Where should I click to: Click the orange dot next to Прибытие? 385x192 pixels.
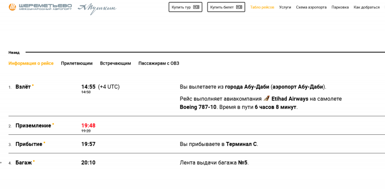click(45, 142)
